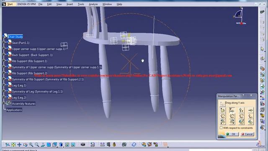Click OK in Manipulation Parameters dialog
The width and height of the screenshot is (268, 151).
pyautogui.click(x=232, y=134)
